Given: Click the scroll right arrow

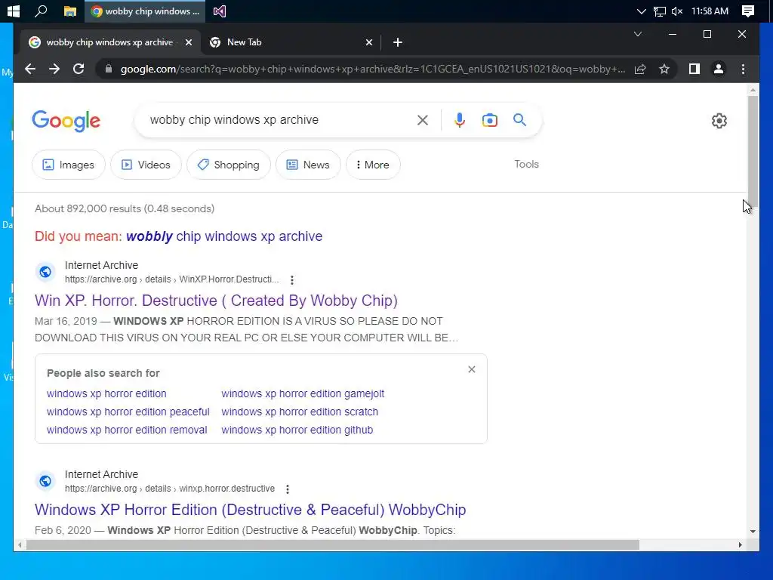Looking at the screenshot, I should click(740, 545).
